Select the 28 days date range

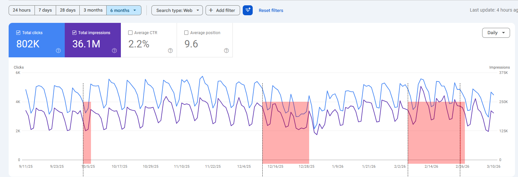point(68,10)
